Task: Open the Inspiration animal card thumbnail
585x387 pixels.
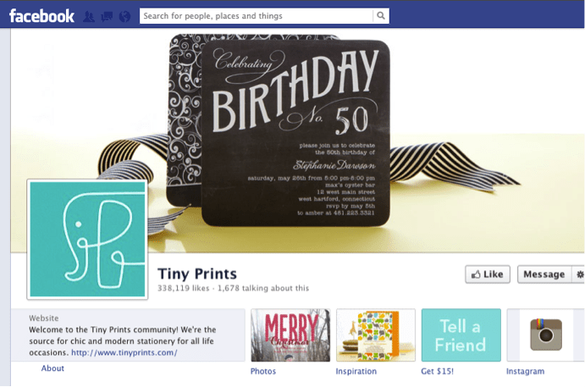Action: (376, 334)
